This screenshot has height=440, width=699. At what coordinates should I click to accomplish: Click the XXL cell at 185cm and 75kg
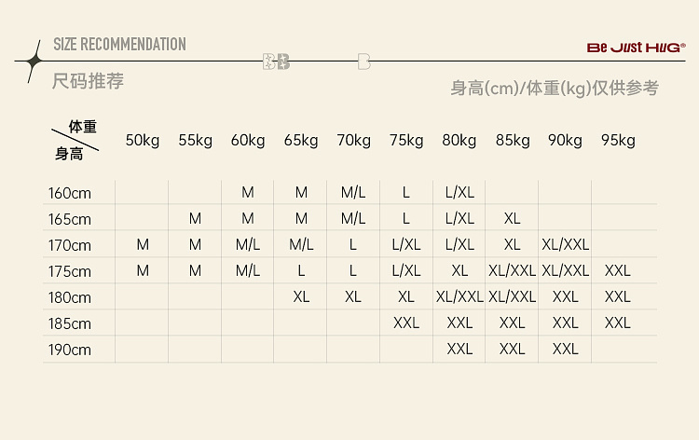(x=406, y=323)
